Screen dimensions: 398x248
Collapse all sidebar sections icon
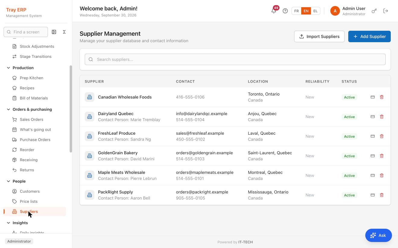click(x=64, y=32)
